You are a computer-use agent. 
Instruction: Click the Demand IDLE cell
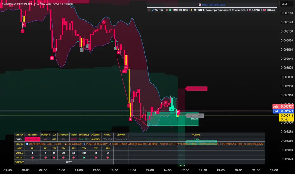[121, 140]
